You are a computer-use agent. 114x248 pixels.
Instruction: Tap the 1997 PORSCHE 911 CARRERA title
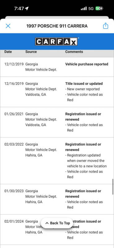pyautogui.click(x=57, y=26)
